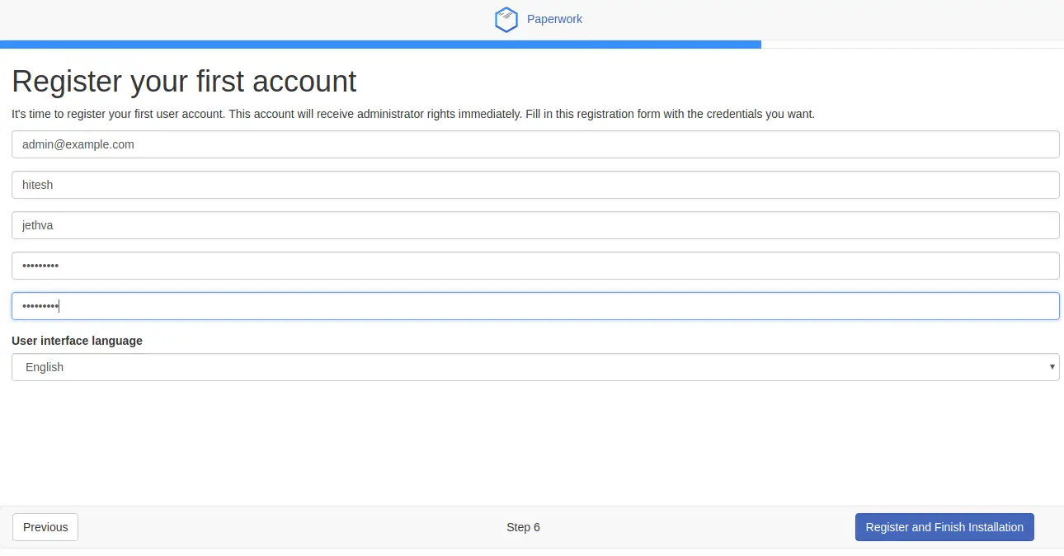Select the last name field containing jethva

[535, 225]
